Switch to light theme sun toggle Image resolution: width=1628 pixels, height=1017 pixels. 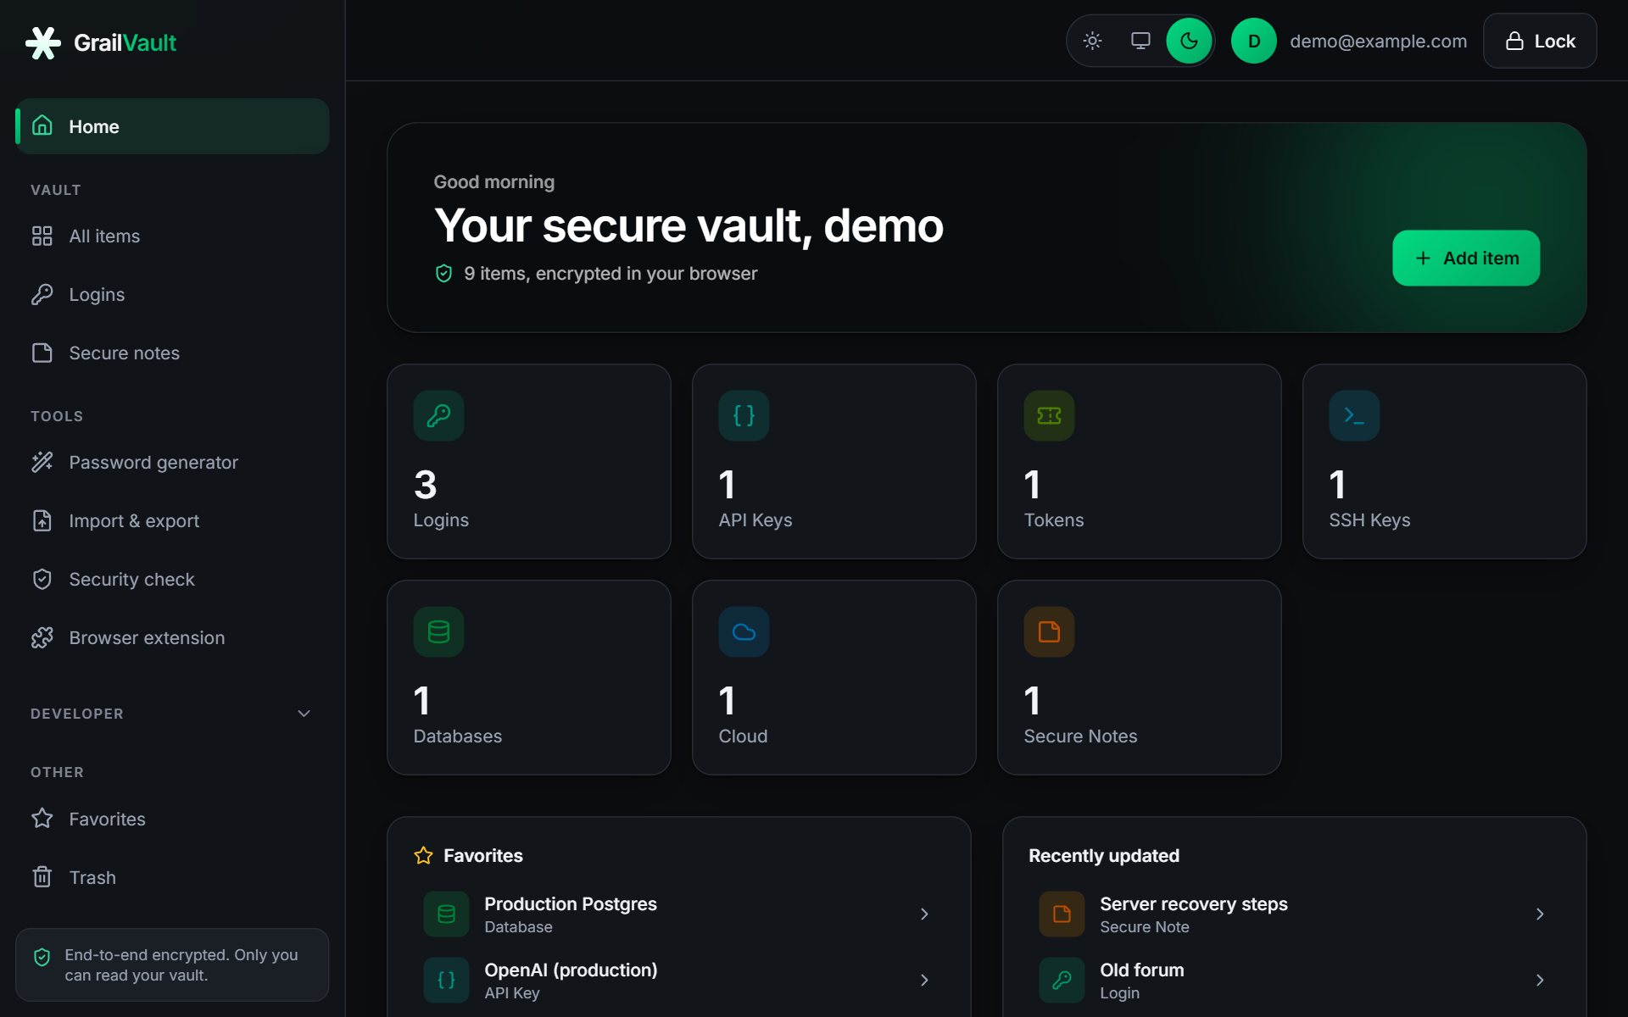pyautogui.click(x=1092, y=41)
